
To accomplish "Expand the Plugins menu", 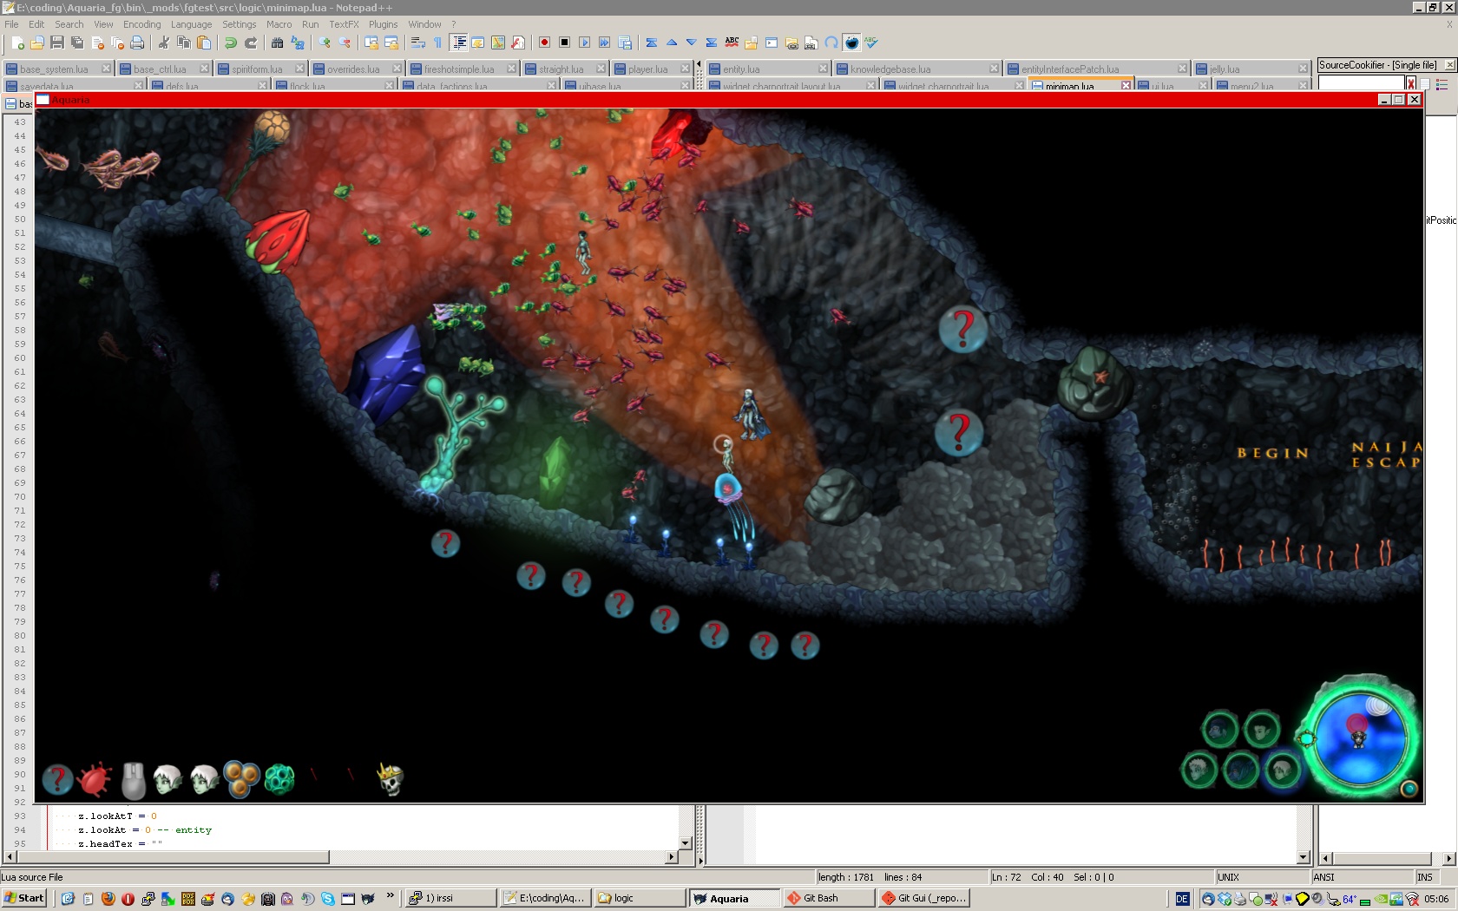I will (x=383, y=24).
